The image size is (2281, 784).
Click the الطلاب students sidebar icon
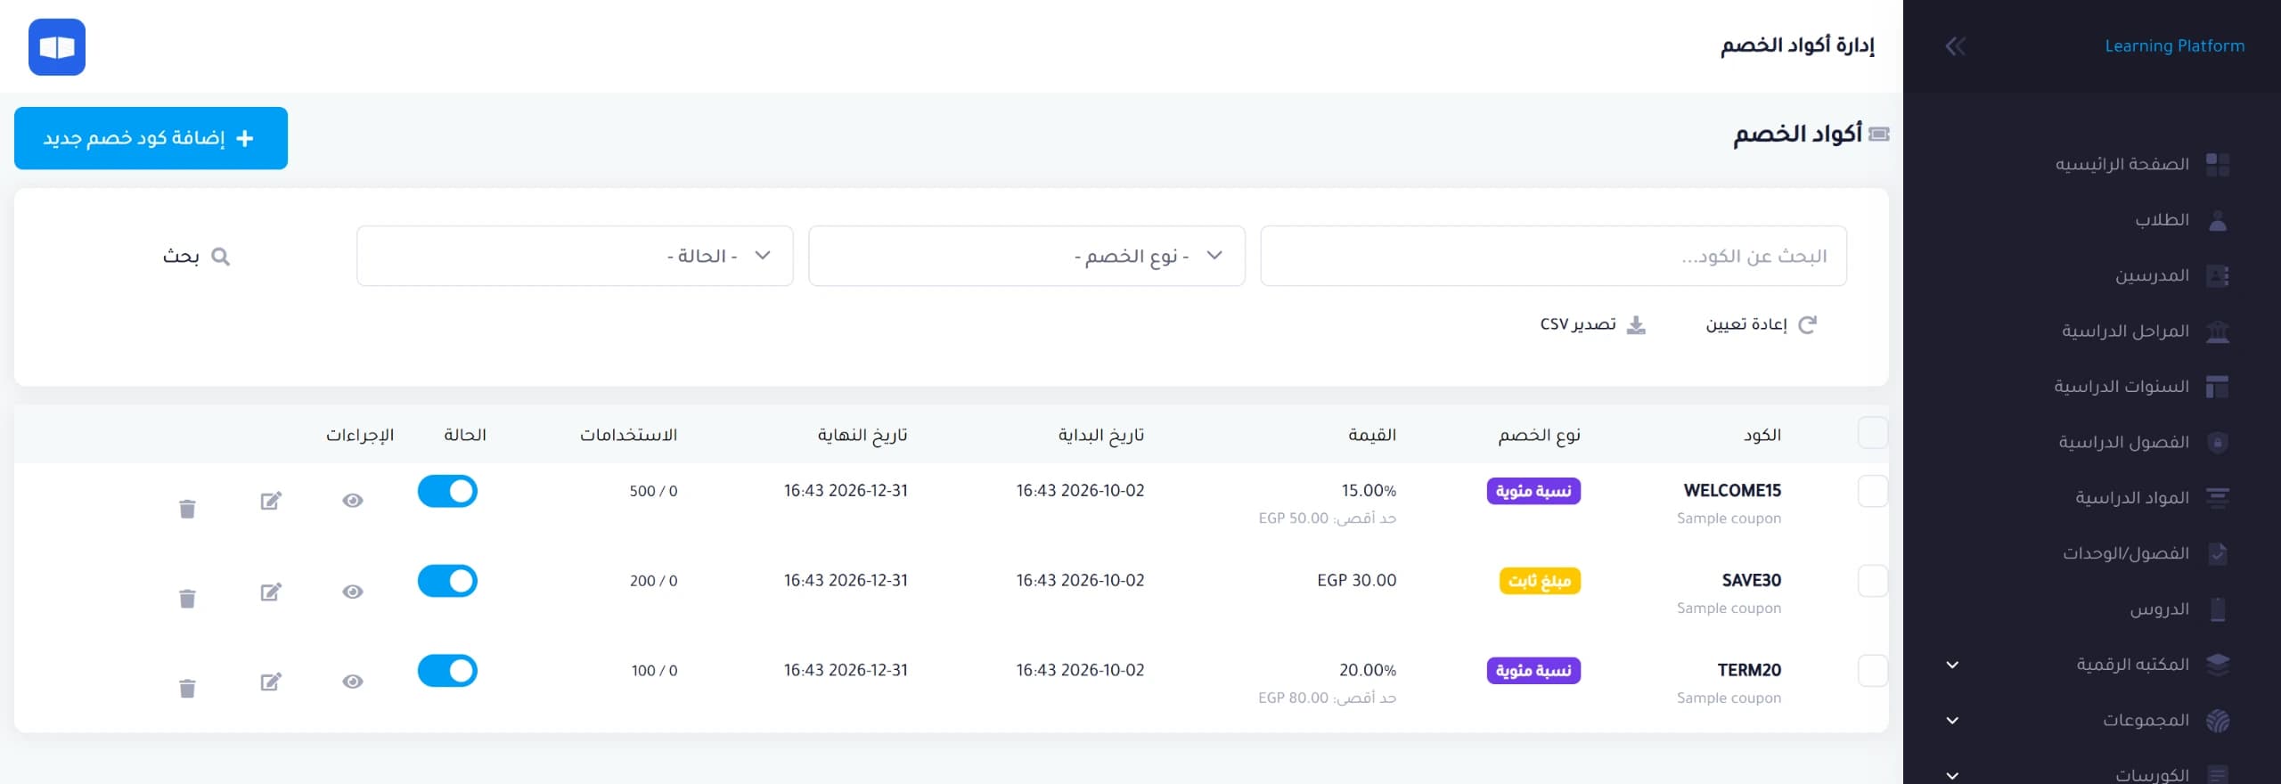click(x=2218, y=220)
